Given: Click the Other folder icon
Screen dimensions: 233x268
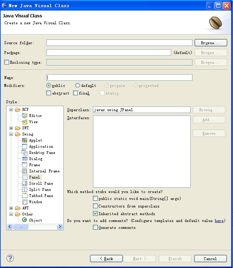Looking at the screenshot, I should (18, 214).
